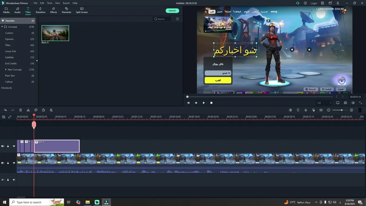Switch to the Effects tab

click(53, 10)
